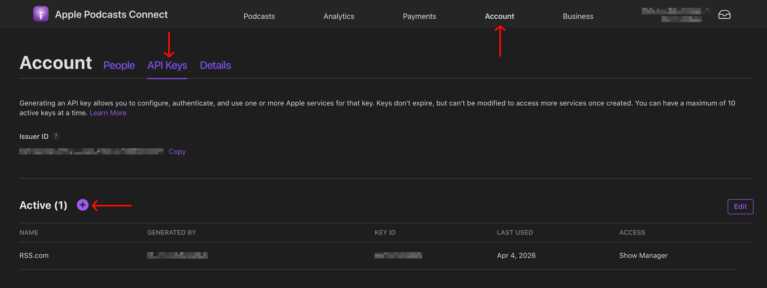Click the blurred account name in header
Viewport: 767px width, 288px height.
click(x=676, y=15)
